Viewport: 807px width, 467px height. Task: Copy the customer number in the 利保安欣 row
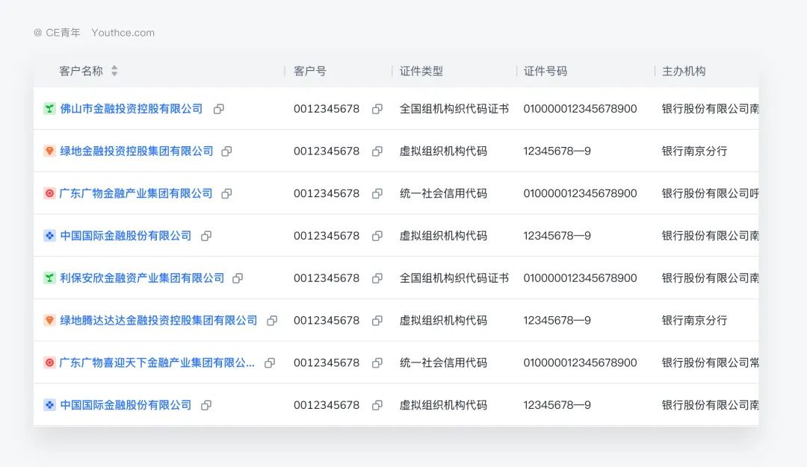pyautogui.click(x=377, y=278)
